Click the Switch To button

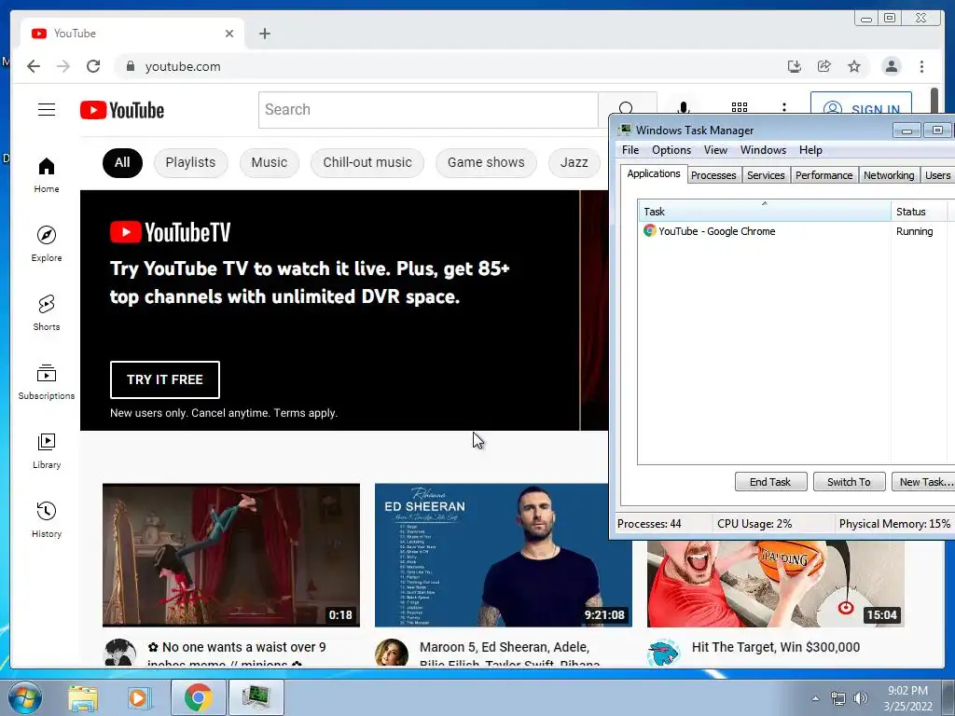pos(849,482)
